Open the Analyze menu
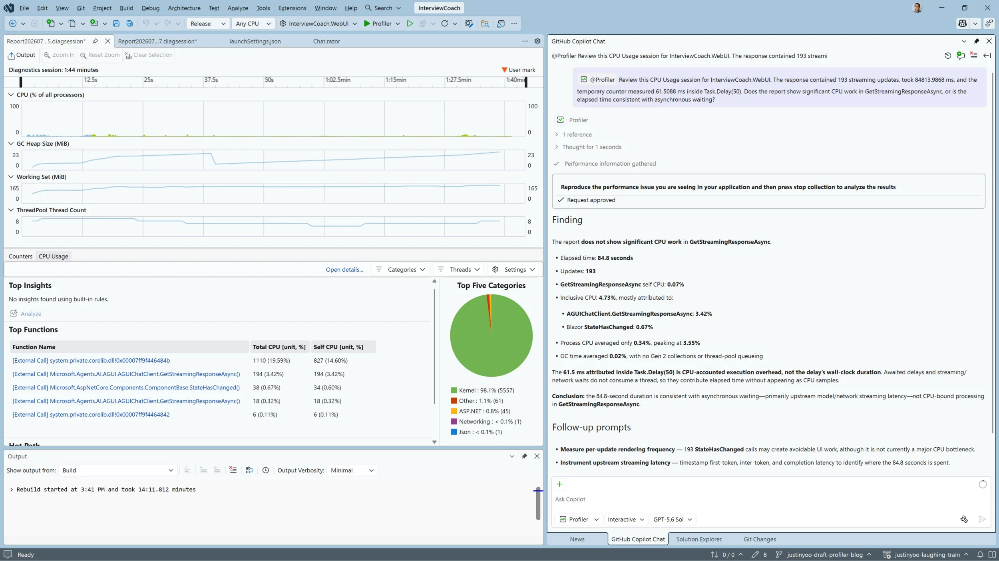 238,8
